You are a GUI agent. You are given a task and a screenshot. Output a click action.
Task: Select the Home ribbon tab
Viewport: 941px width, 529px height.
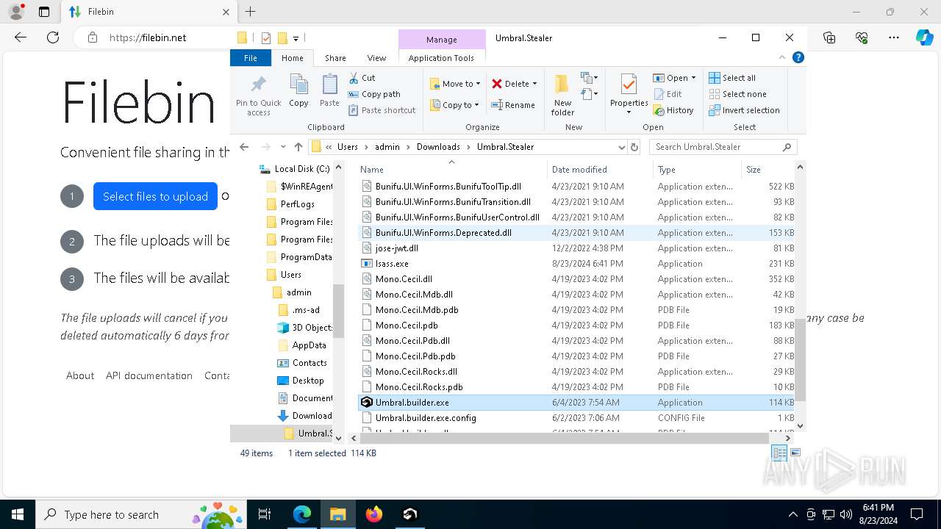292,58
